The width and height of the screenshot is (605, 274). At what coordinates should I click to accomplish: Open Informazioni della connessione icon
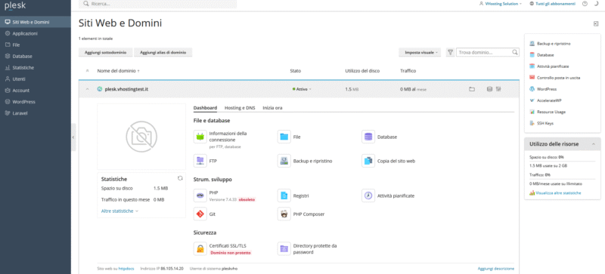tap(200, 137)
